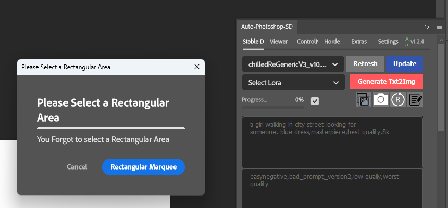Toggle the checkbox next to Progress
This screenshot has width=448, height=208.
(315, 101)
